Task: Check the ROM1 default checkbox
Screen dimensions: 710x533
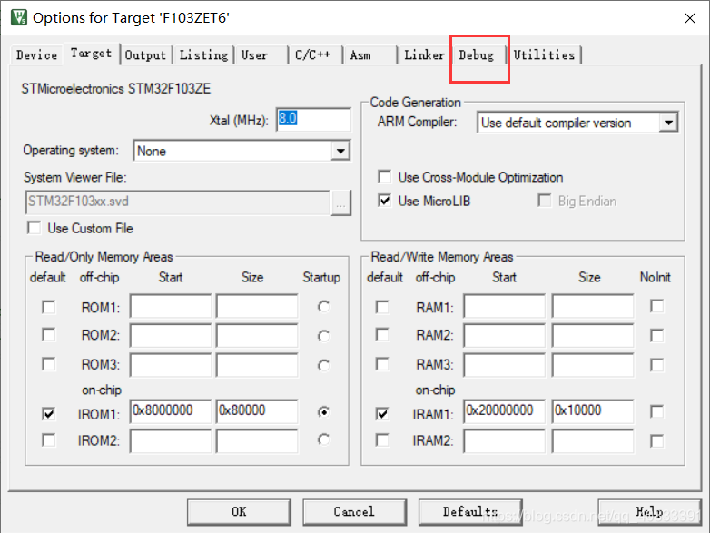Action: coord(48,307)
